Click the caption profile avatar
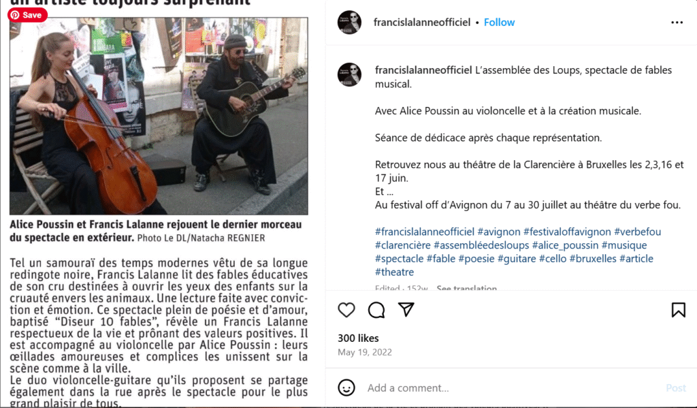The image size is (697, 408). point(349,74)
